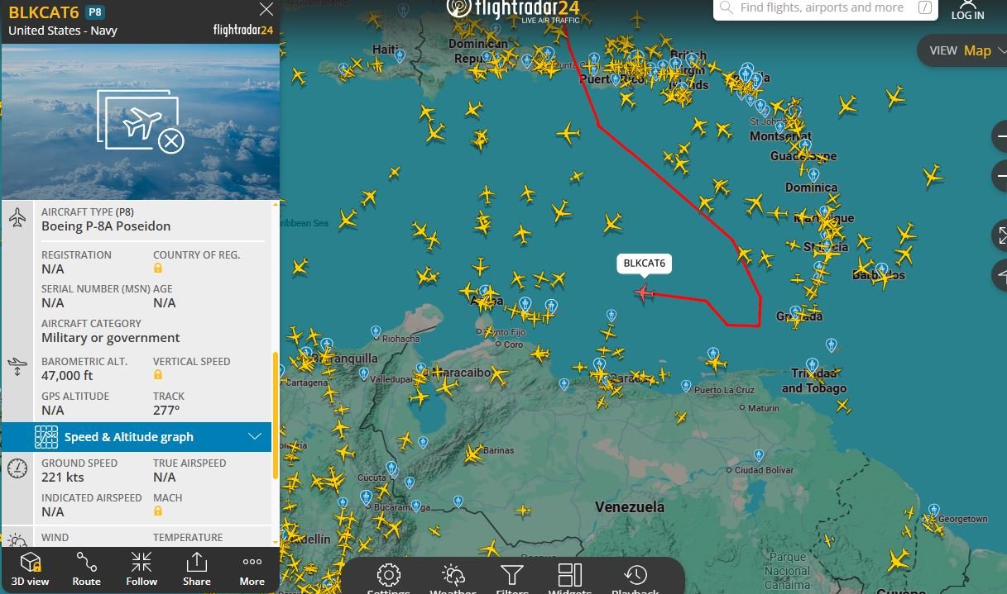The image size is (1007, 594).
Task: Open the Widgets menu
Action: click(x=570, y=579)
